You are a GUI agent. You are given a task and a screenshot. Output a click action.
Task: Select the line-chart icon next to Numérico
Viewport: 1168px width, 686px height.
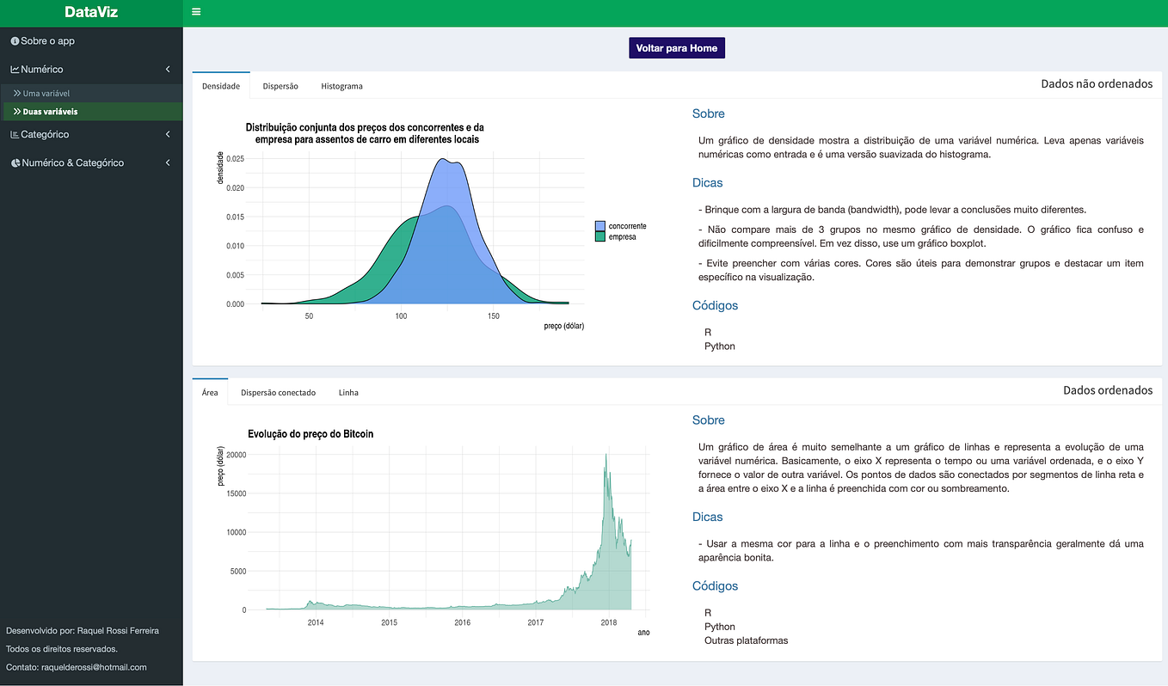[15, 69]
